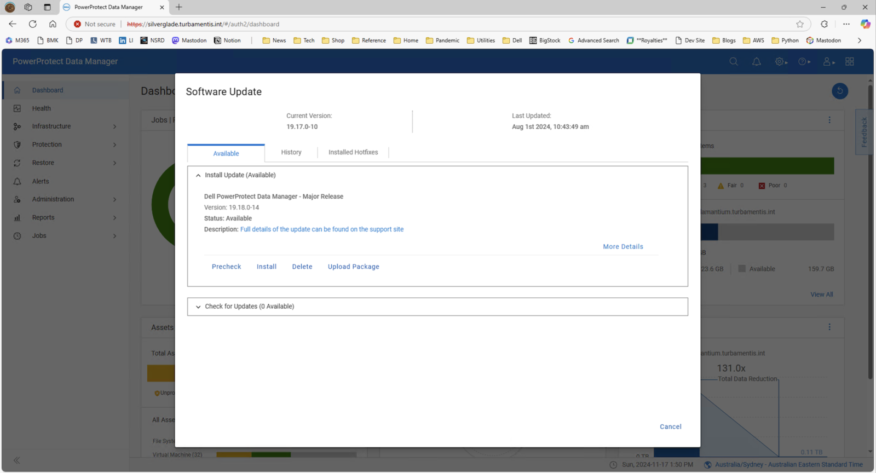Click Install for version 19.18.0-14
This screenshot has width=876, height=473.
click(x=267, y=267)
